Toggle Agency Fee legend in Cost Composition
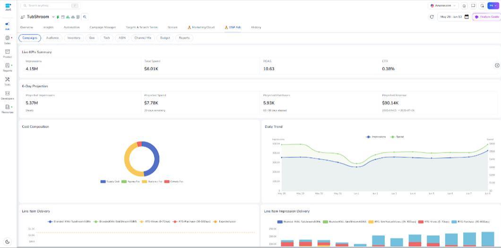This screenshot has height=248, width=501. pyautogui.click(x=130, y=181)
